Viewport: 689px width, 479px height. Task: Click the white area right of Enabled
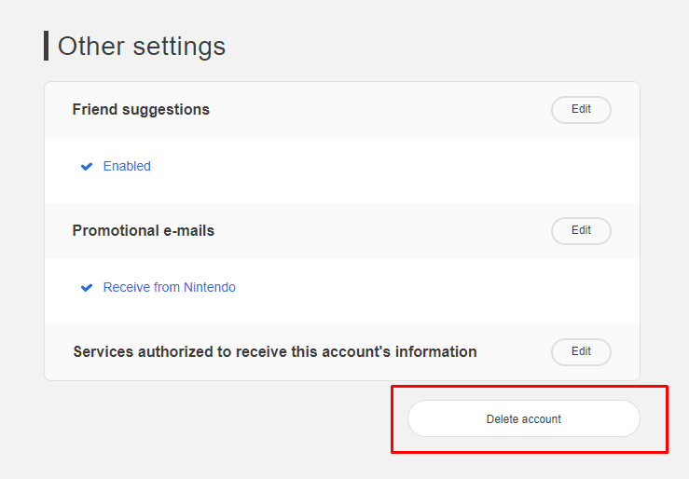pos(373,168)
